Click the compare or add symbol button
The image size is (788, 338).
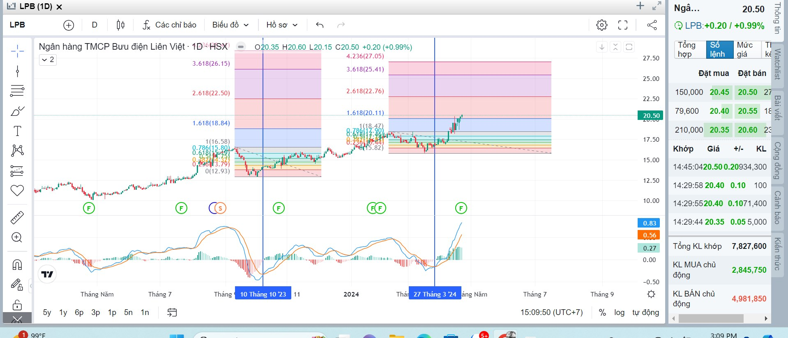(69, 25)
